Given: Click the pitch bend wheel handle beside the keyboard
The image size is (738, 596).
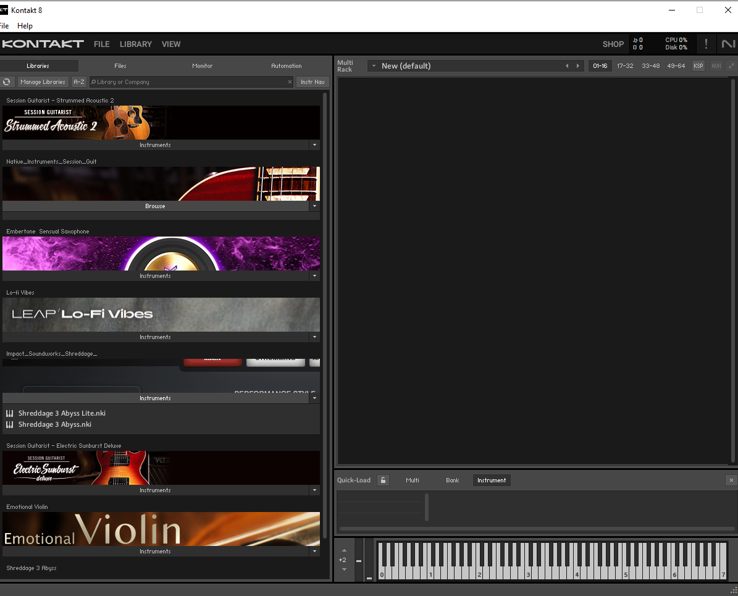Looking at the screenshot, I should (359, 561).
